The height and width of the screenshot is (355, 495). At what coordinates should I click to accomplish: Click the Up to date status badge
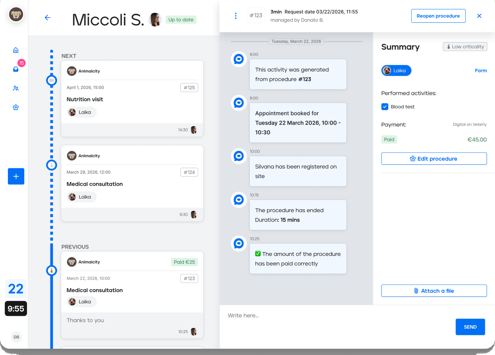pos(181,20)
